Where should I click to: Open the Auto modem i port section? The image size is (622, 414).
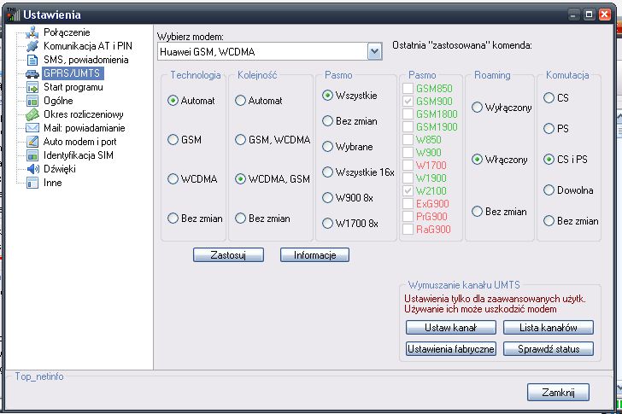coord(78,142)
